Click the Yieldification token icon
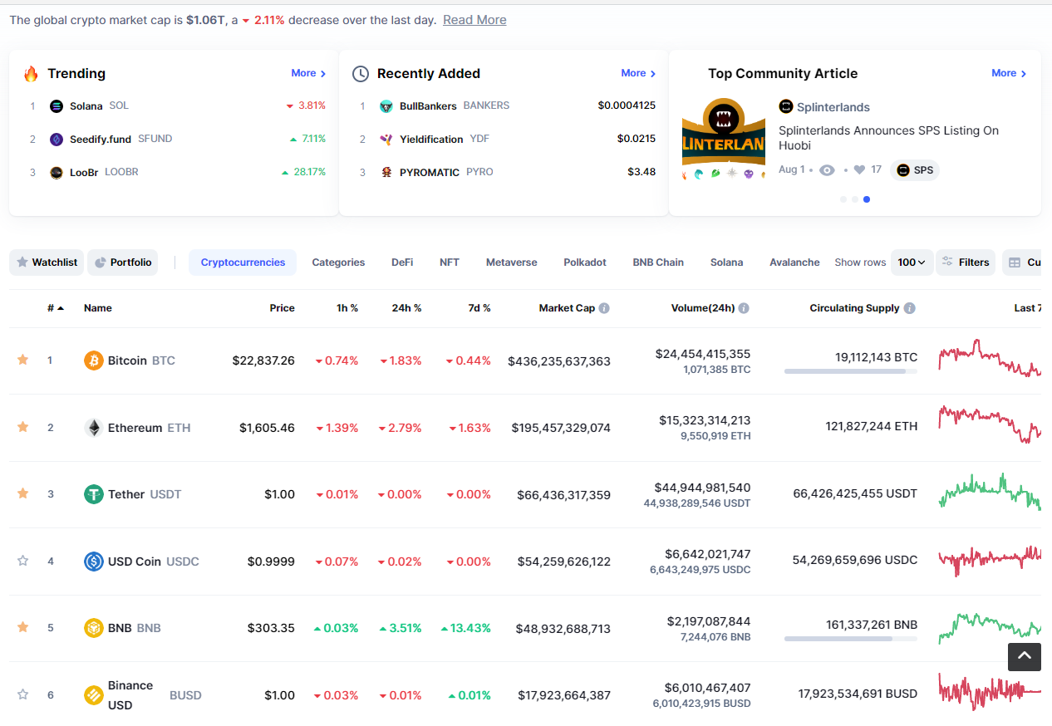 click(386, 140)
